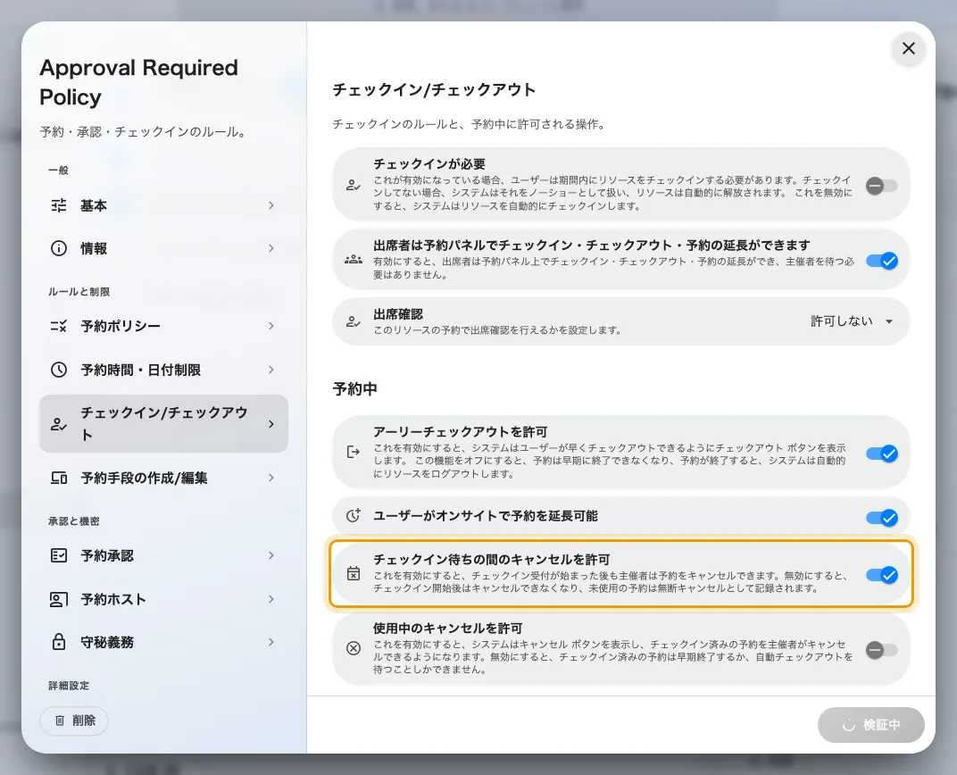Screen dimensions: 957x775
Task: Click the チェックイン/チェックアウト page heading
Action: (434, 89)
